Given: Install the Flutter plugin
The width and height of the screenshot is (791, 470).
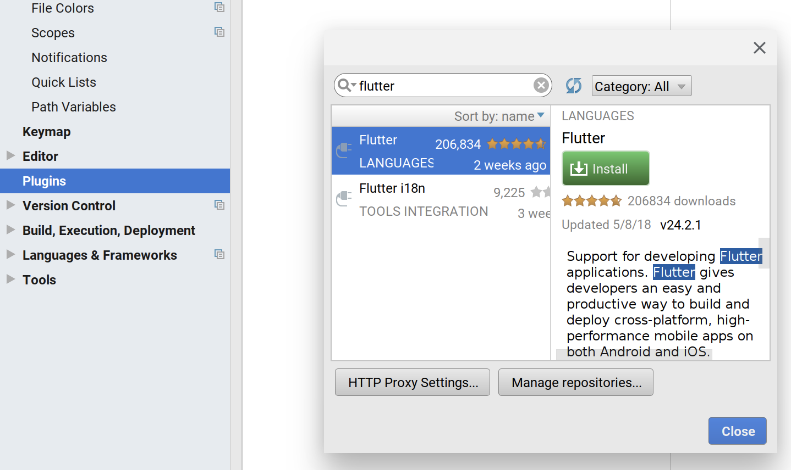Looking at the screenshot, I should pyautogui.click(x=606, y=169).
